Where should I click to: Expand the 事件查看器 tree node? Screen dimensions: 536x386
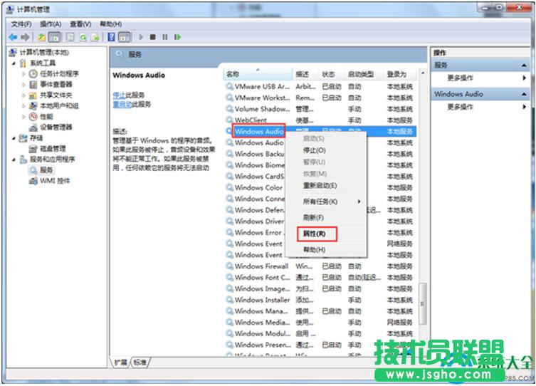pyautogui.click(x=23, y=85)
